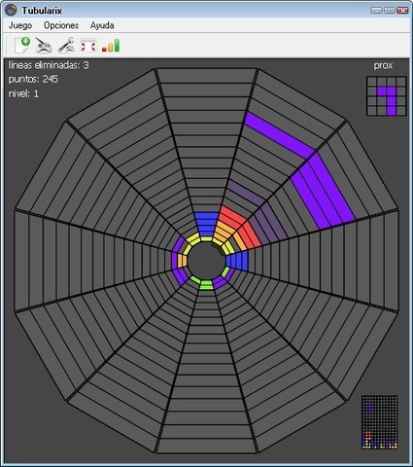413x467 pixels.
Task: Click the next-piece preview under prox
Action: (x=386, y=96)
